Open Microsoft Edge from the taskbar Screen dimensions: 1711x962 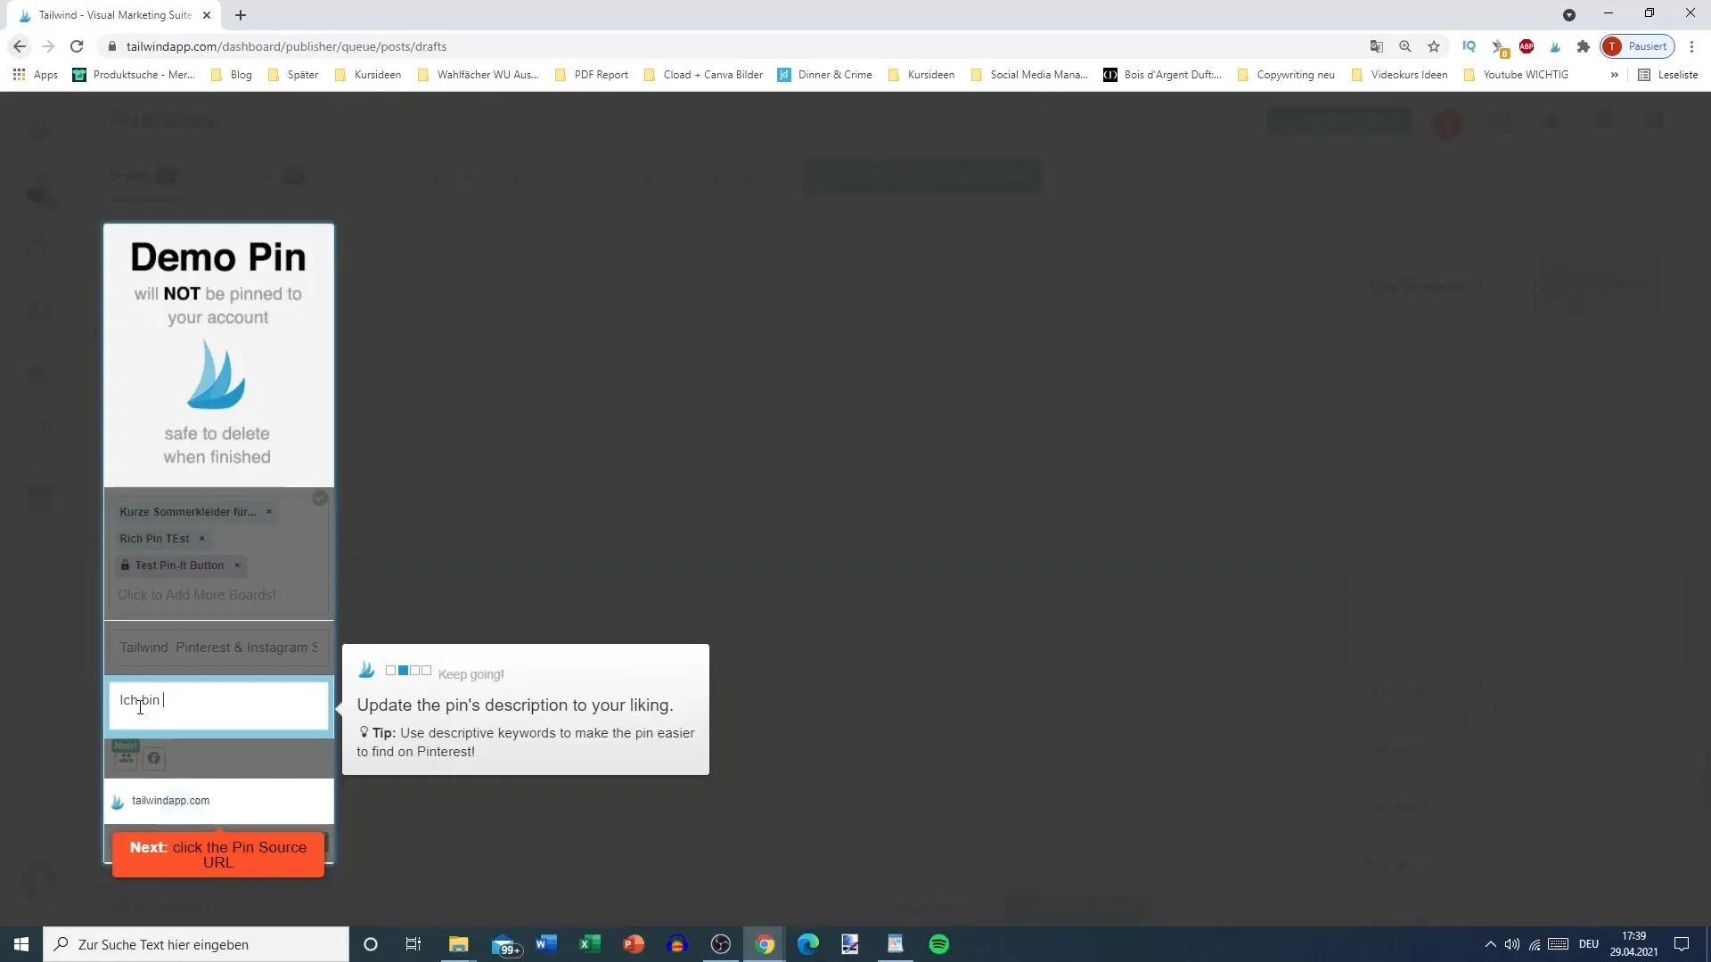(x=808, y=944)
